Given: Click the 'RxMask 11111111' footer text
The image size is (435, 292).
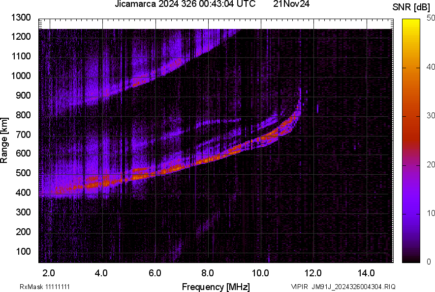Looking at the screenshot, I should pyautogui.click(x=45, y=287).
